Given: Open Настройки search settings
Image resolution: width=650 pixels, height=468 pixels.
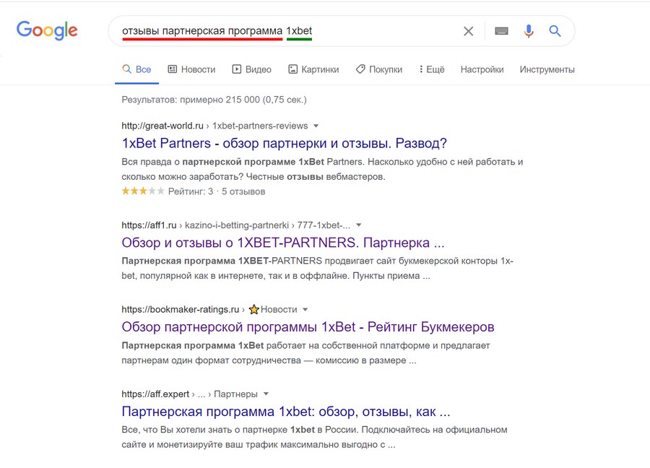Looking at the screenshot, I should (482, 69).
